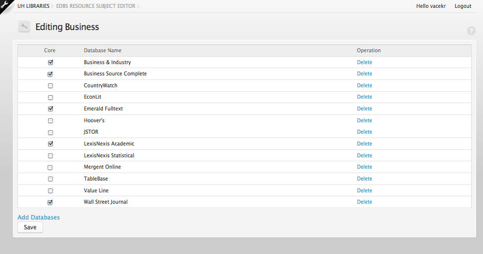Save the Business subject changes
Image resolution: width=483 pixels, height=254 pixels.
(x=30, y=227)
